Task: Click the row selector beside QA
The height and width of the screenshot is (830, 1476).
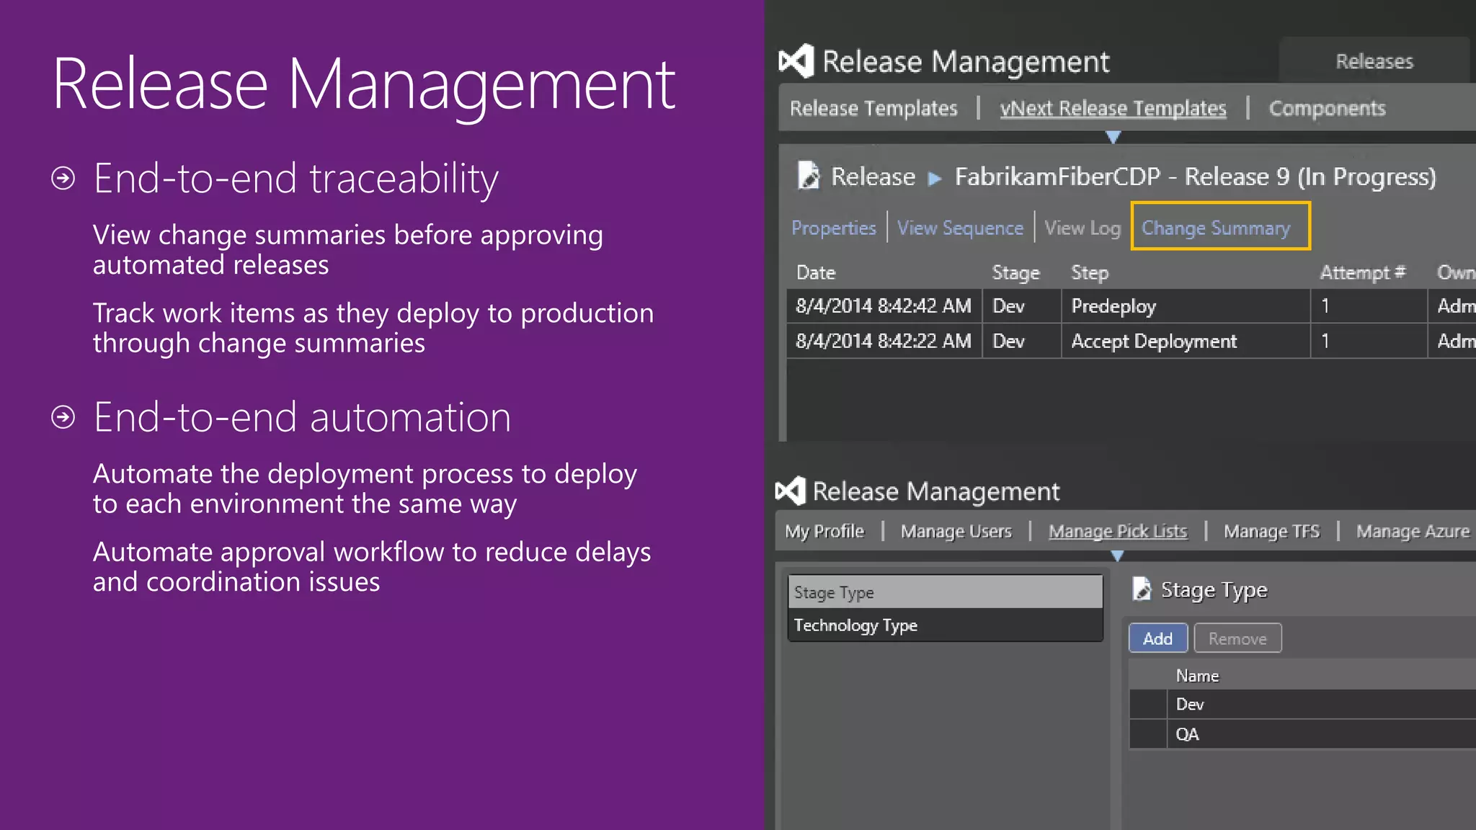Action: pos(1147,734)
